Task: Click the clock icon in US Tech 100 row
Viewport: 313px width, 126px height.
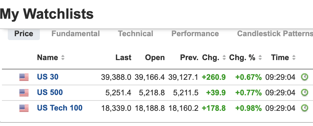Action: 305,108
